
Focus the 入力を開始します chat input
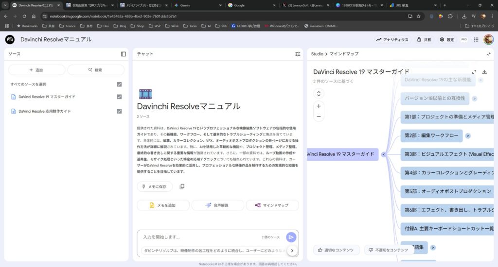pyautogui.click(x=200, y=237)
